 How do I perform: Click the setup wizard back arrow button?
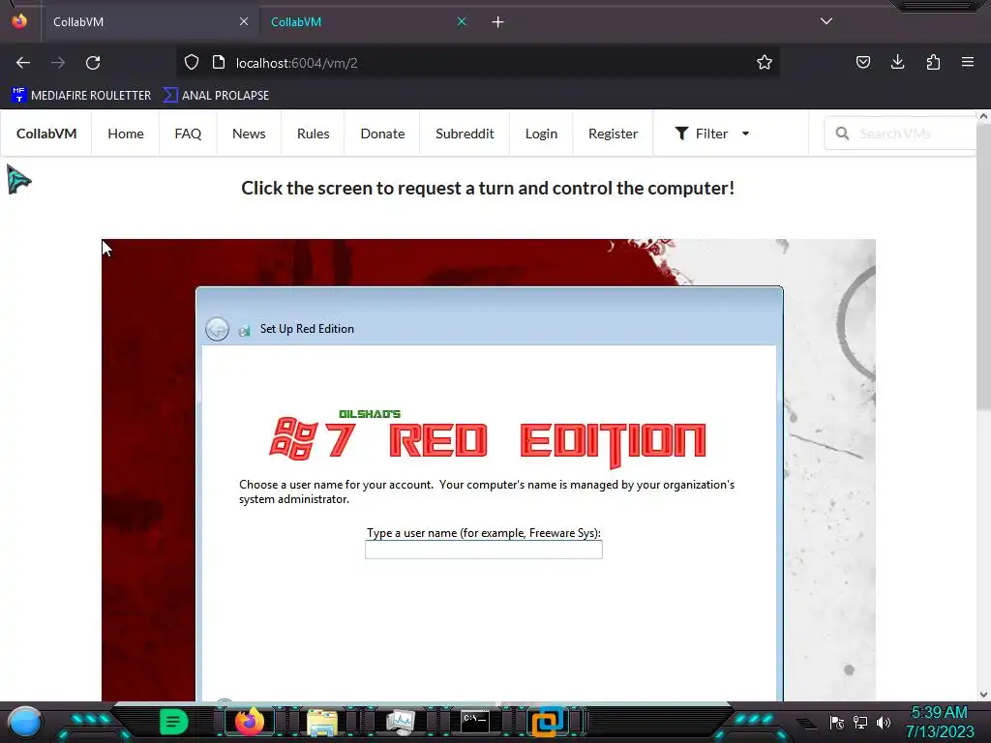(x=217, y=329)
